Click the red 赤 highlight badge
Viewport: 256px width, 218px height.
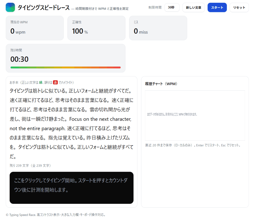pyautogui.click(x=55, y=82)
